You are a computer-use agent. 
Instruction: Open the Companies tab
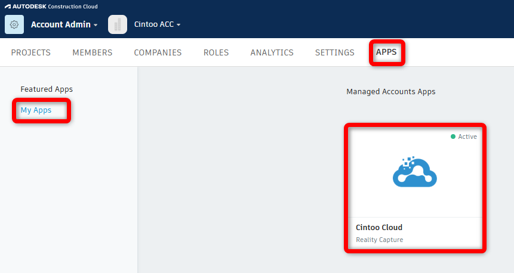pyautogui.click(x=158, y=52)
